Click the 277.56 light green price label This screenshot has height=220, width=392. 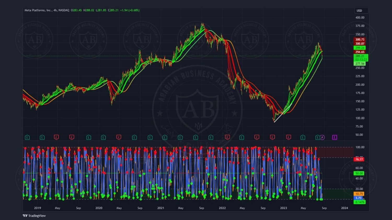coord(360,64)
